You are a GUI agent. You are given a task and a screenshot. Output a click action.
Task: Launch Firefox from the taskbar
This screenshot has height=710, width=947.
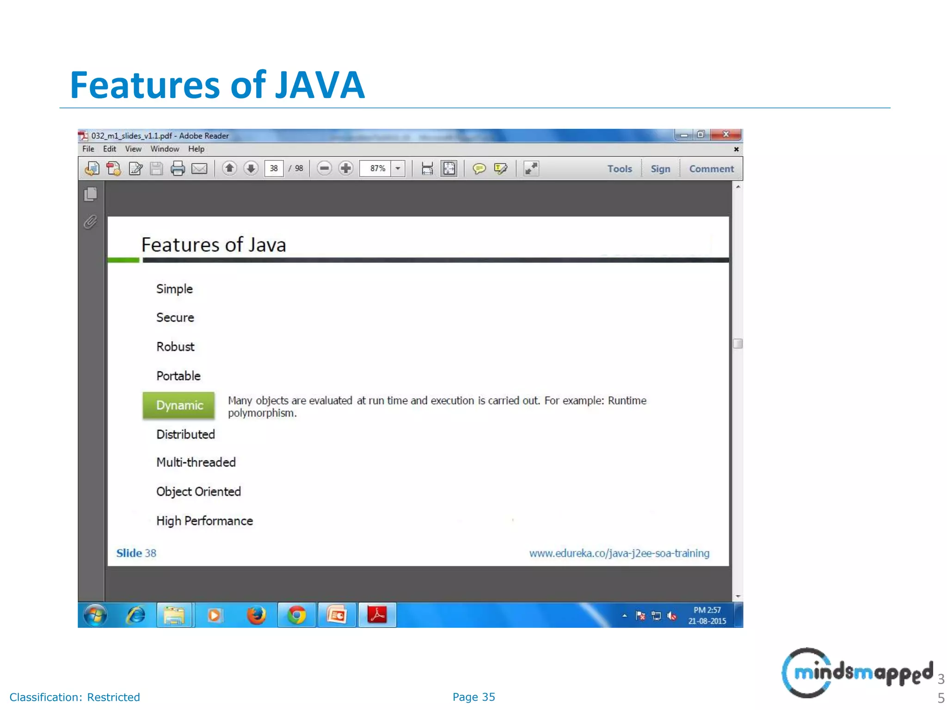click(256, 615)
